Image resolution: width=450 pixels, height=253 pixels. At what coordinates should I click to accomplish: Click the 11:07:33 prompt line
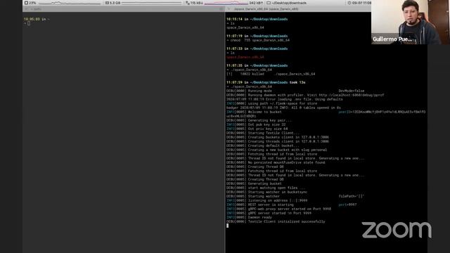(x=257, y=48)
